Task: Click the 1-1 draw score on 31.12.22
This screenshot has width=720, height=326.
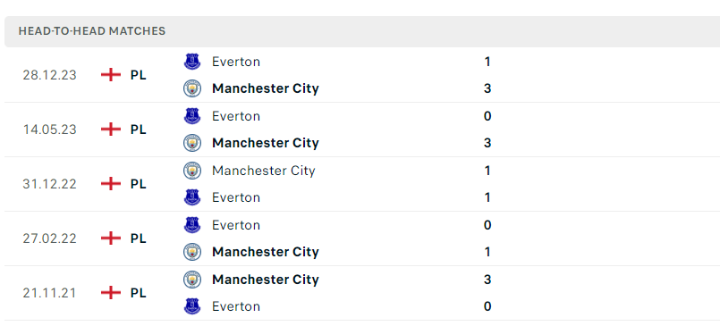Action: click(487, 184)
